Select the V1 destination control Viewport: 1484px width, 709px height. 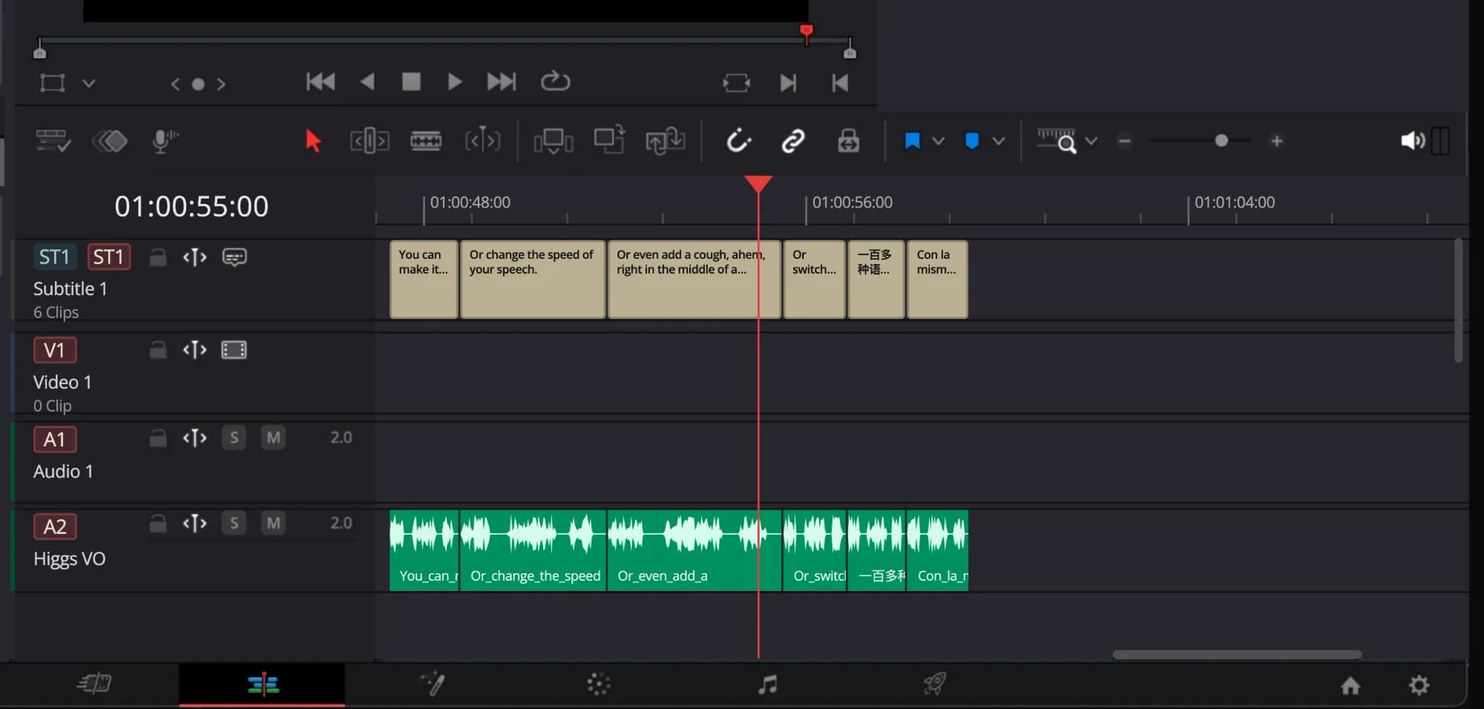[x=55, y=350]
